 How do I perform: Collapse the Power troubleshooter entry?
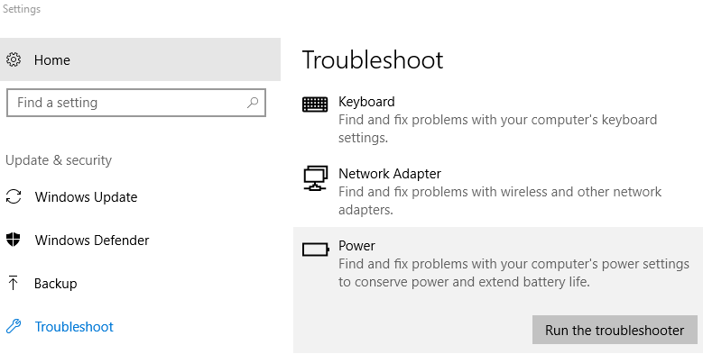497,268
